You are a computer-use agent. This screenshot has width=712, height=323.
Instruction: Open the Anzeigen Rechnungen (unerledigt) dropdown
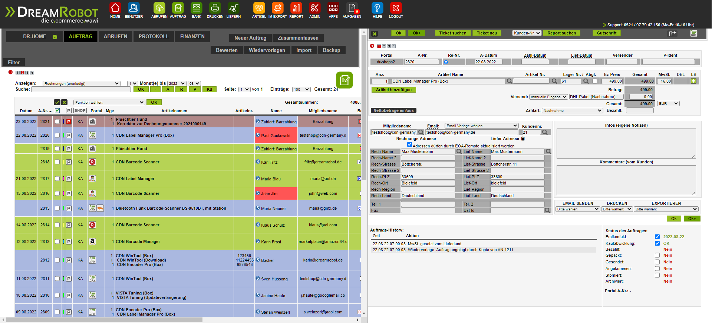pos(82,83)
